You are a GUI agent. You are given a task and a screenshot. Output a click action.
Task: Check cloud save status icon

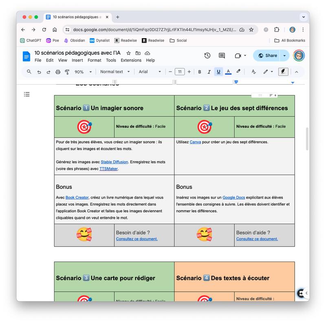click(148, 53)
